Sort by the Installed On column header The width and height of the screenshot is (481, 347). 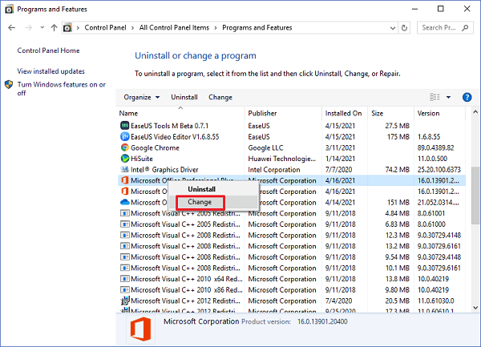coord(343,114)
